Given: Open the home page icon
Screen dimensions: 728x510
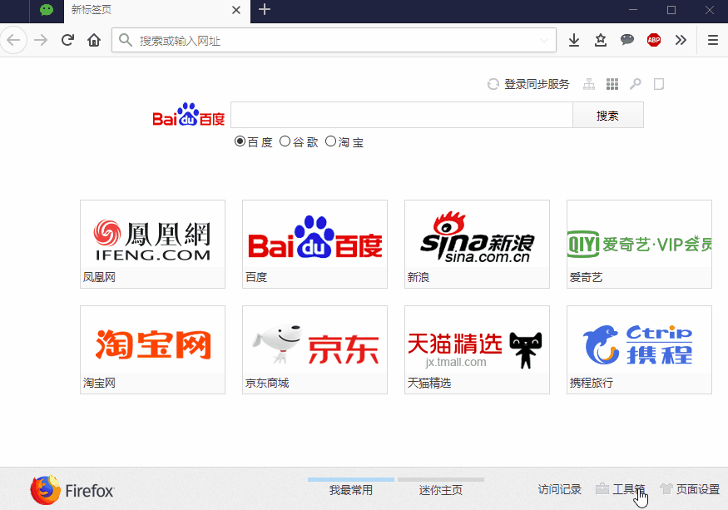Looking at the screenshot, I should pyautogui.click(x=94, y=41).
